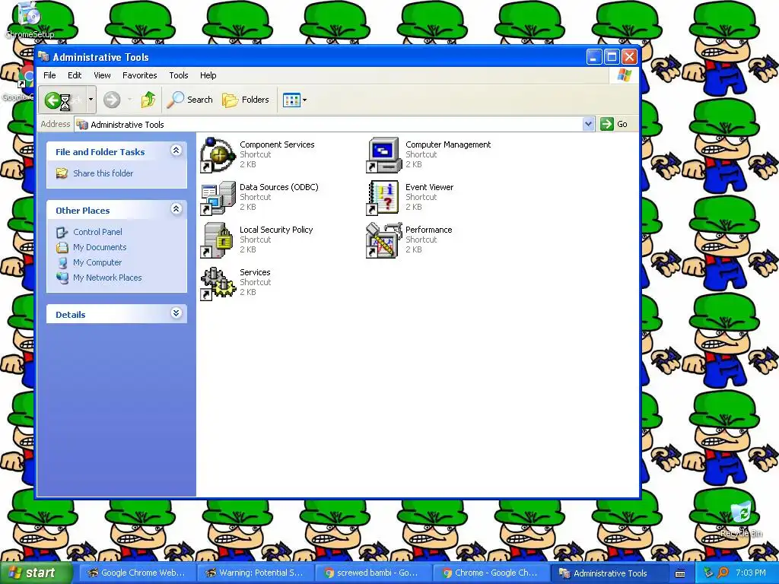Toggle the Folders pane button

[x=246, y=100]
